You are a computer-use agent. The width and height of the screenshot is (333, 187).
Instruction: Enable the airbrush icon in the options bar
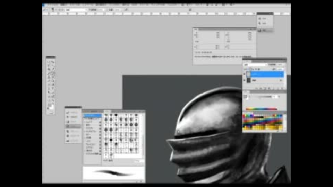tap(126, 10)
